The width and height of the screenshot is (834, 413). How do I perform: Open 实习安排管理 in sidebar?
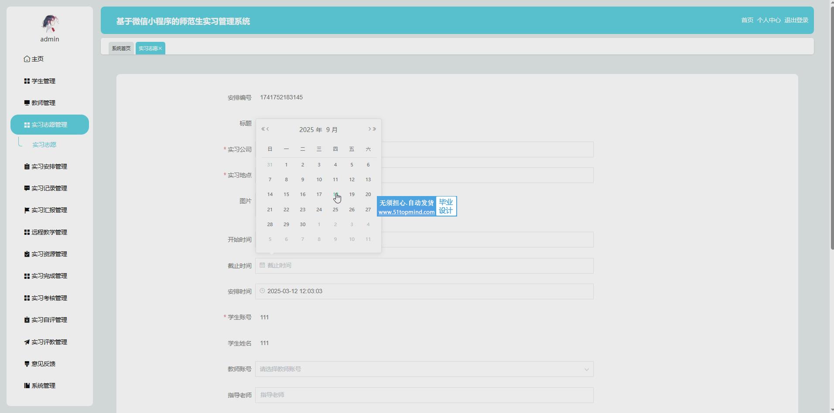pyautogui.click(x=49, y=166)
